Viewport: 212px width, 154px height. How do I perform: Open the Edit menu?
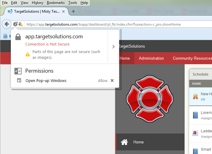[x=14, y=3]
